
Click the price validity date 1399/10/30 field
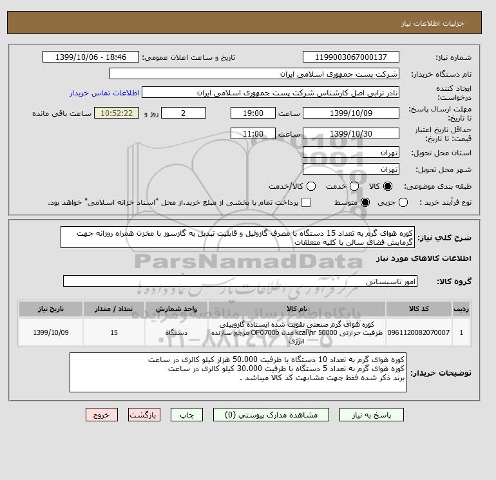click(x=351, y=133)
